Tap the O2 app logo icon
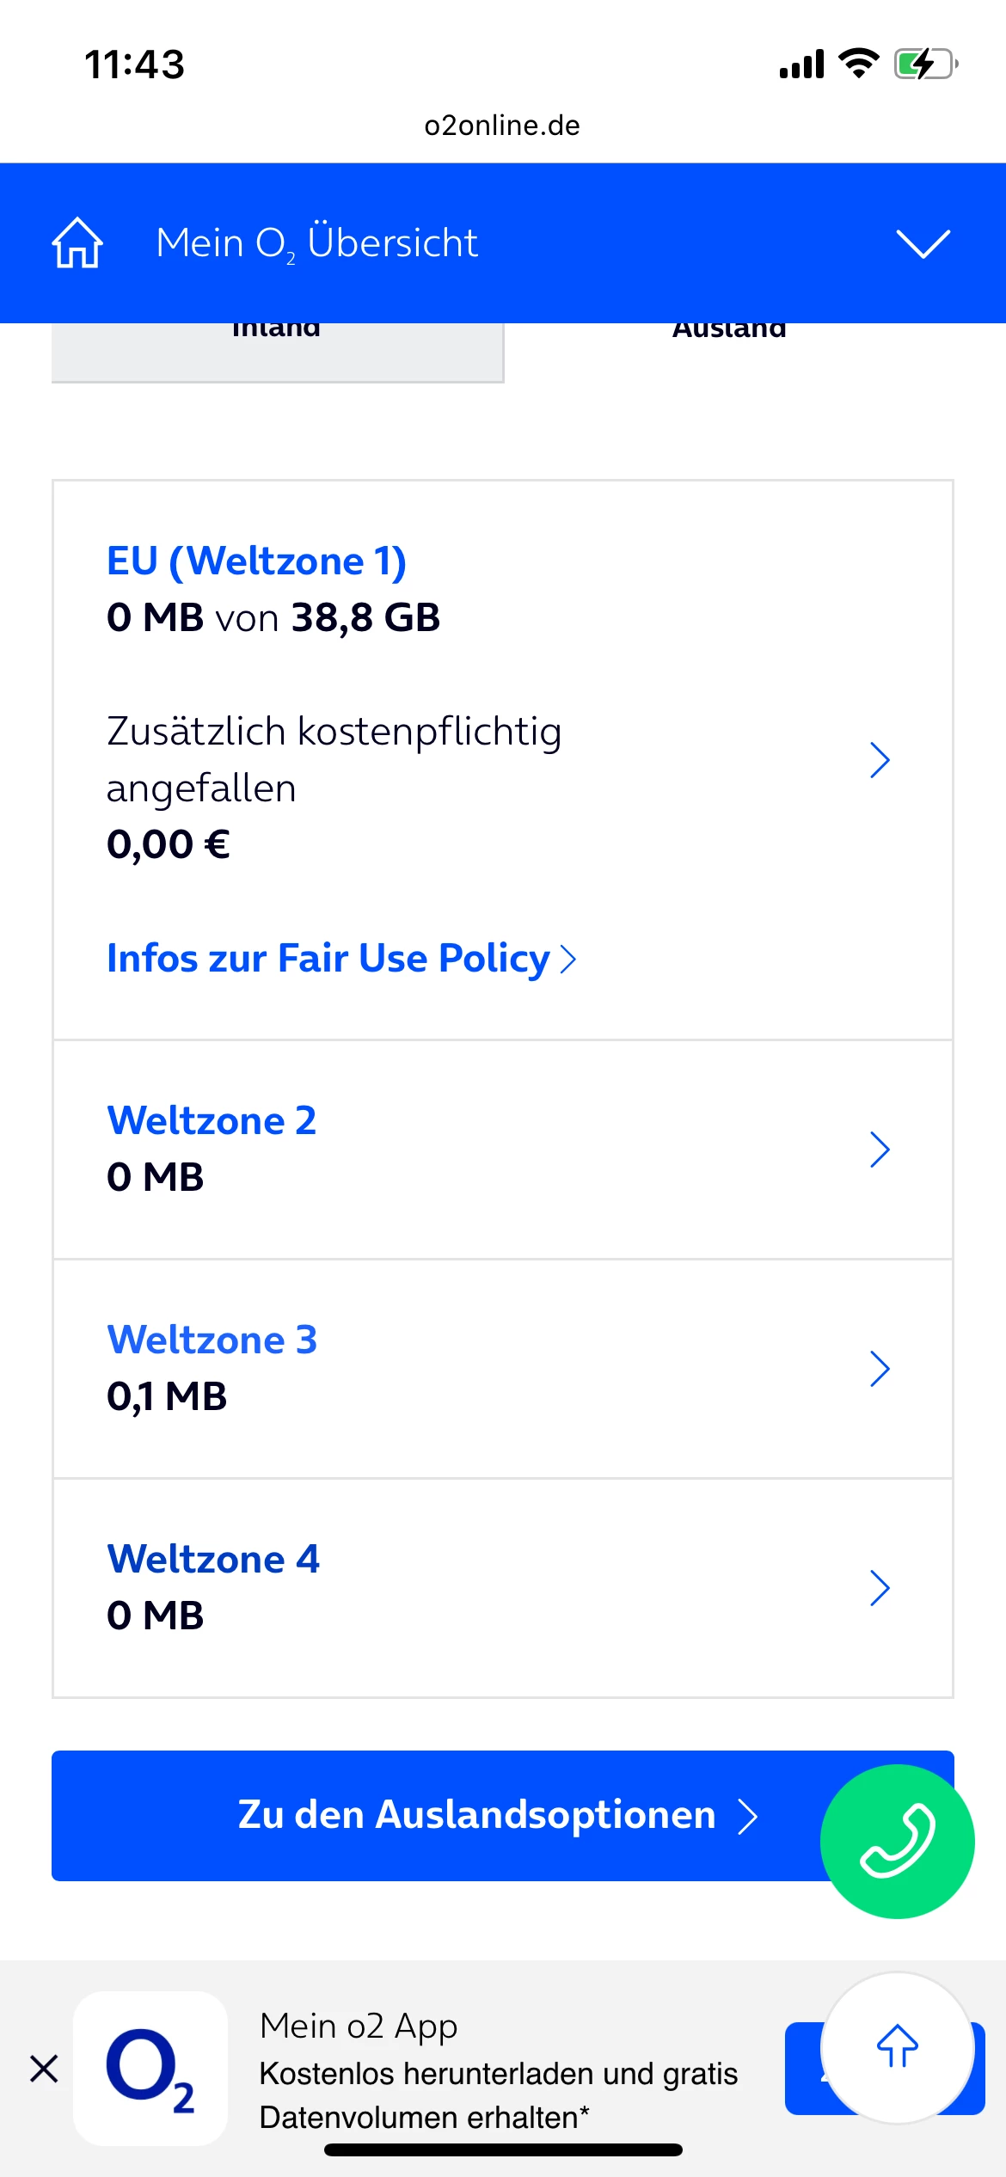Image resolution: width=1006 pixels, height=2177 pixels. (x=150, y=2069)
